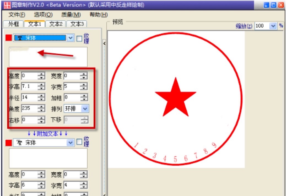Viewport: 287px width, 196px height.
Task: Open the 缩放 zoom dropdown arrow
Action: (x=273, y=26)
